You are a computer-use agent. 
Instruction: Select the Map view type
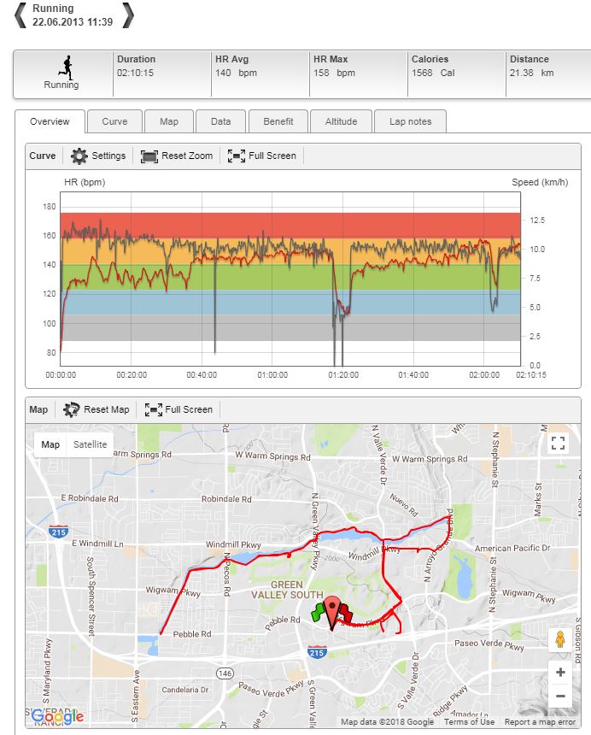50,444
